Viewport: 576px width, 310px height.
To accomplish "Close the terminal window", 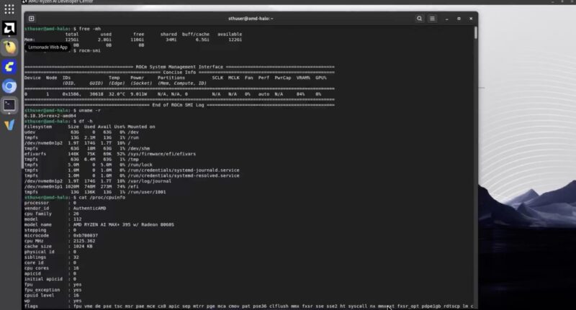I will (x=471, y=19).
